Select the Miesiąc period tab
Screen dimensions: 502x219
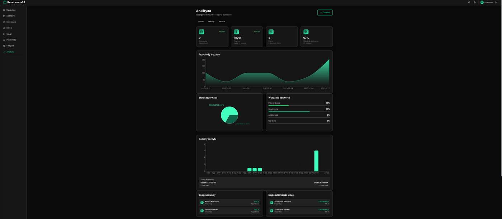(x=212, y=21)
